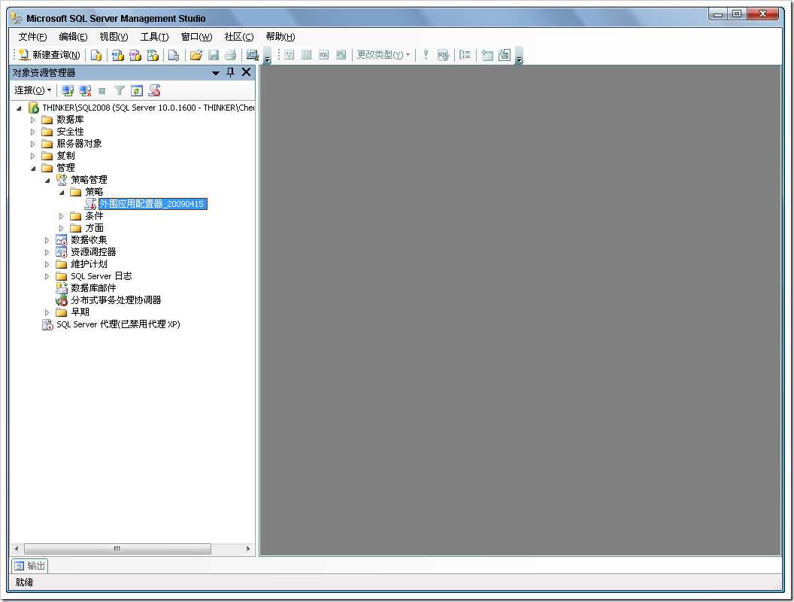Viewport: 794px width, 602px height.
Task: Expand the 安全性 folder
Action: coord(33,132)
